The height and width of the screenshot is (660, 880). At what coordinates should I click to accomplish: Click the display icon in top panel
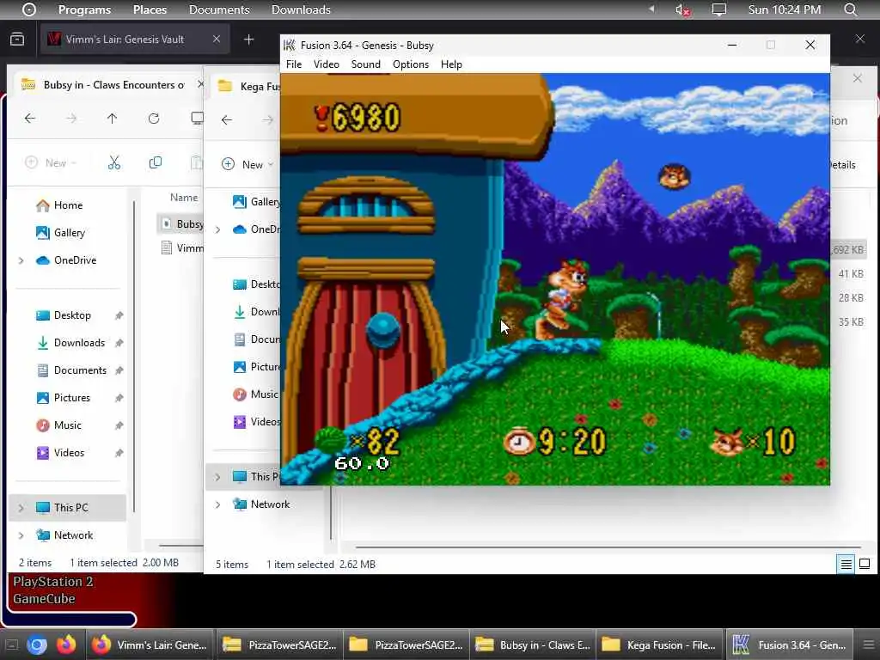click(x=719, y=9)
